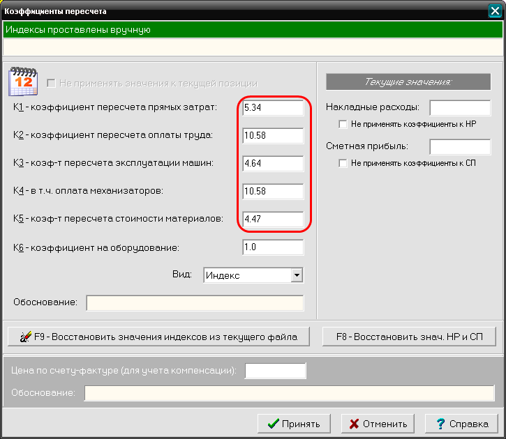The height and width of the screenshot is (439, 506).
Task: Click the K5 - коэф-т пересчета стоимости материалов label
Action: [118, 219]
